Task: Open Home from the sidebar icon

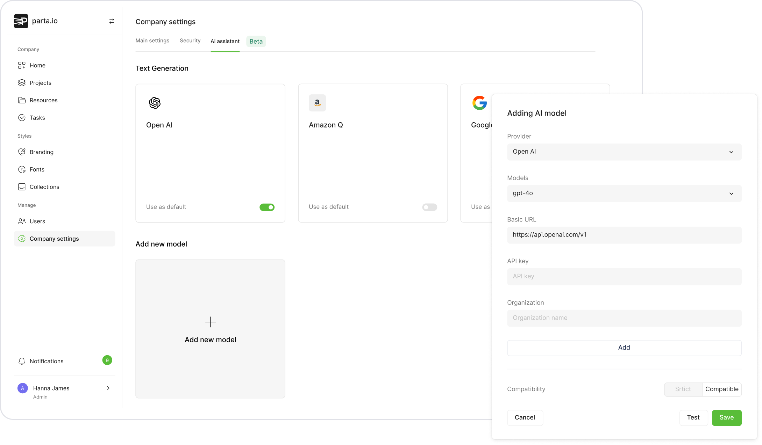Action: coord(22,65)
